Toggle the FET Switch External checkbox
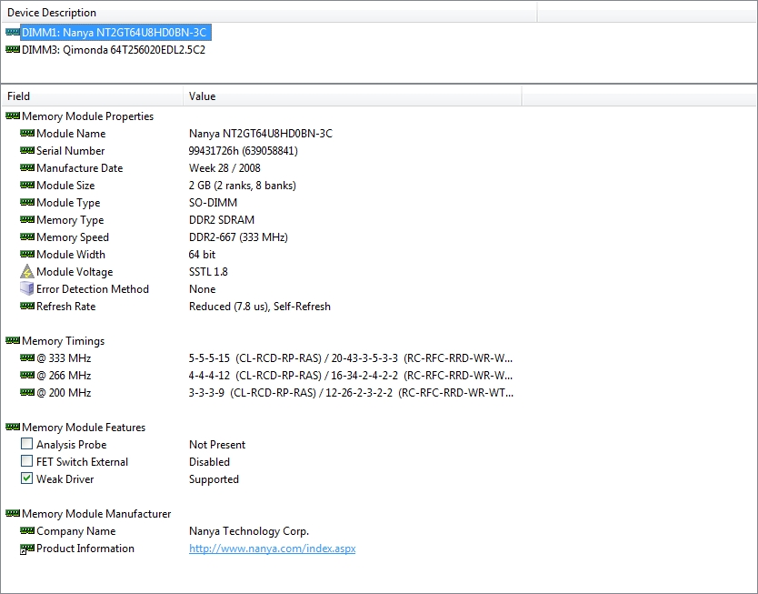The height and width of the screenshot is (594, 758). tap(26, 462)
